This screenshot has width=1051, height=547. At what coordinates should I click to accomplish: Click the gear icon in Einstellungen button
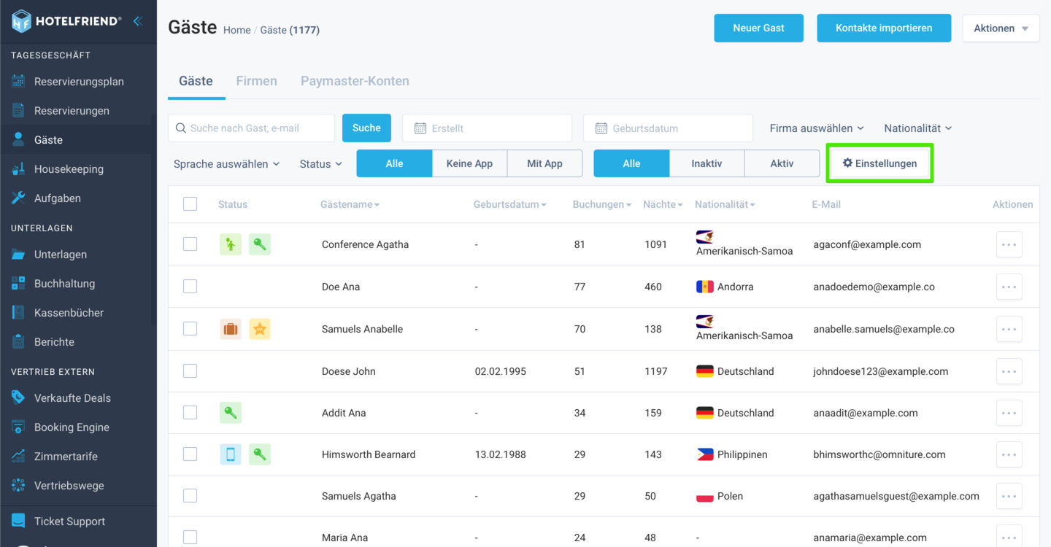click(x=847, y=163)
